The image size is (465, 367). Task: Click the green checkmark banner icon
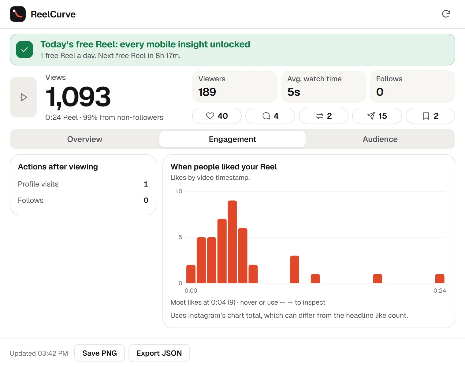(x=24, y=50)
